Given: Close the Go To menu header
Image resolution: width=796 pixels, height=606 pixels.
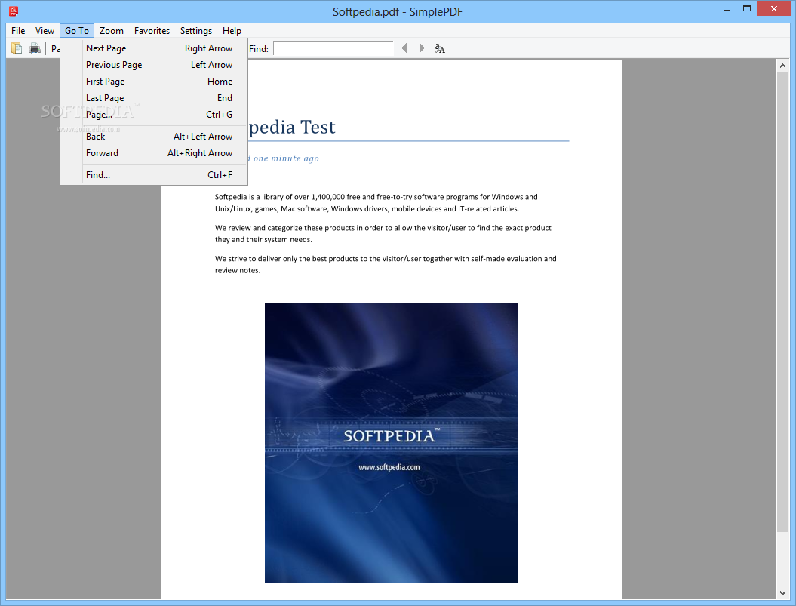Looking at the screenshot, I should click(77, 31).
